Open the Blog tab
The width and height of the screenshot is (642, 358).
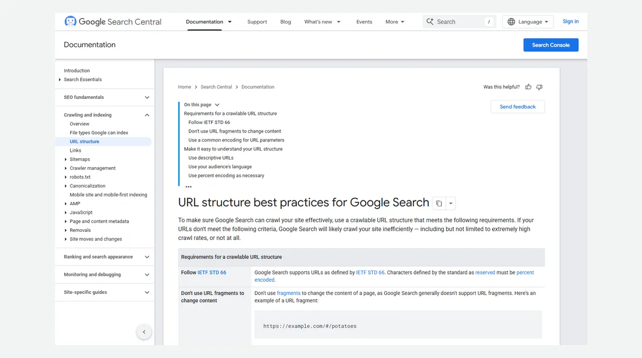[286, 22]
